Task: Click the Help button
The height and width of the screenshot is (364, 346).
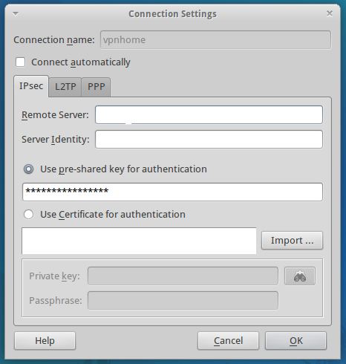Action: pos(45,341)
